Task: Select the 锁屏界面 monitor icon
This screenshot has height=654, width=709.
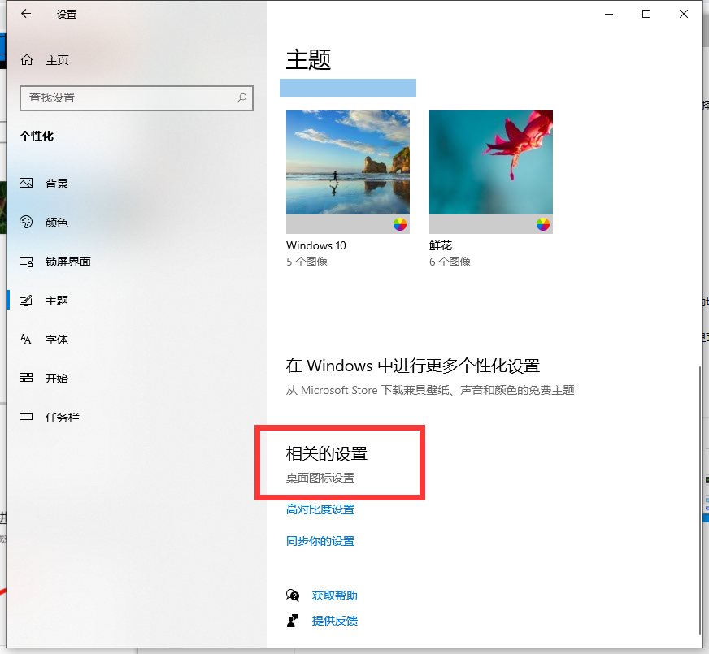Action: tap(27, 262)
